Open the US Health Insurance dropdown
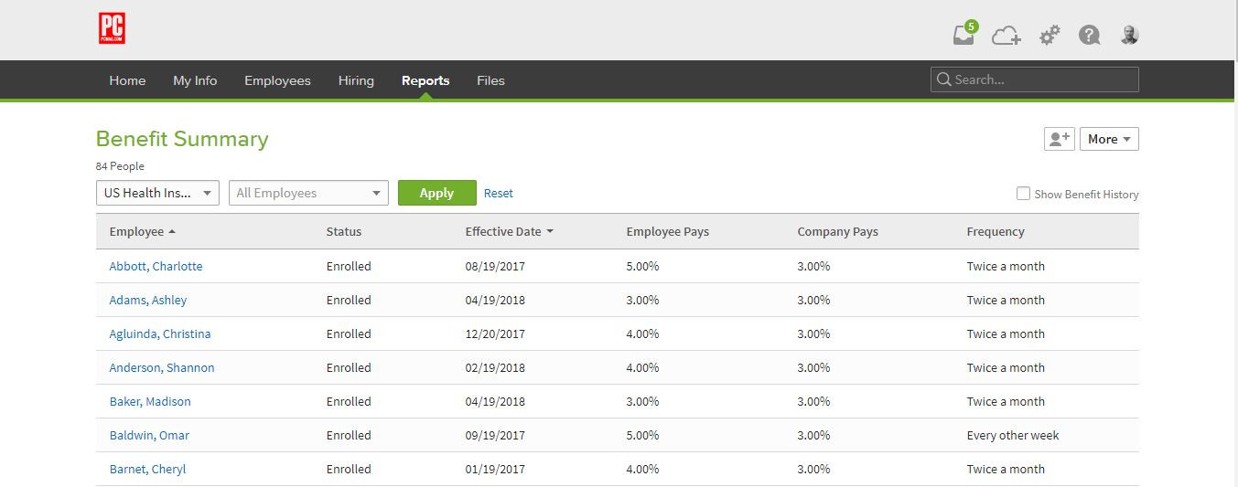 coord(157,193)
